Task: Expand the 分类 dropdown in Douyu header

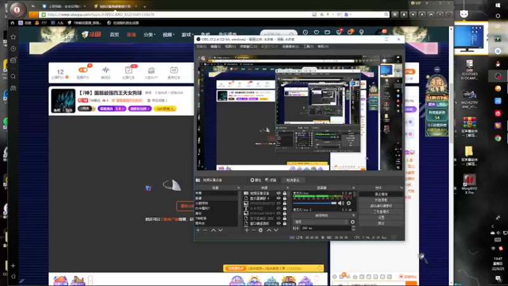Action: coord(149,34)
